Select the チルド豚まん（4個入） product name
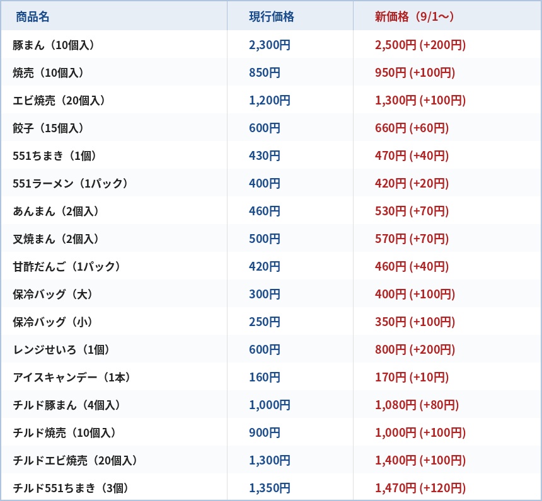This screenshot has width=542, height=501. pos(66,405)
